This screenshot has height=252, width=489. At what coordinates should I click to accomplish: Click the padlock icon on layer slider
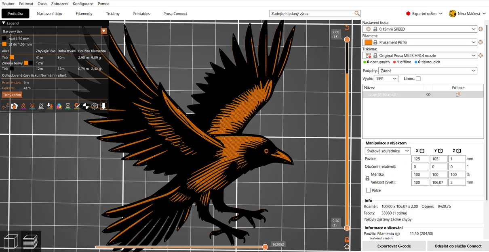click(347, 240)
